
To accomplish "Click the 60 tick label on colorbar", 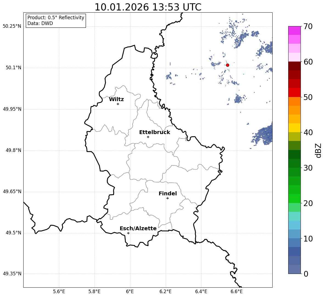I will click(x=308, y=62).
